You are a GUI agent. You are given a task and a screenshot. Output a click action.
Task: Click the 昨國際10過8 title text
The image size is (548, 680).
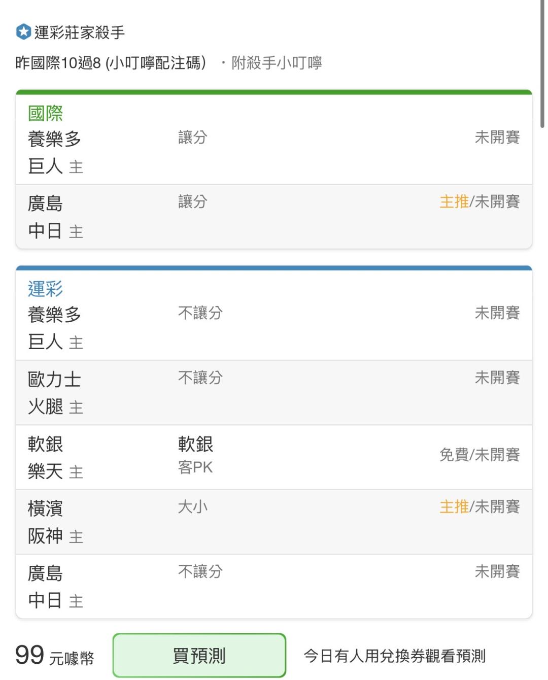111,63
